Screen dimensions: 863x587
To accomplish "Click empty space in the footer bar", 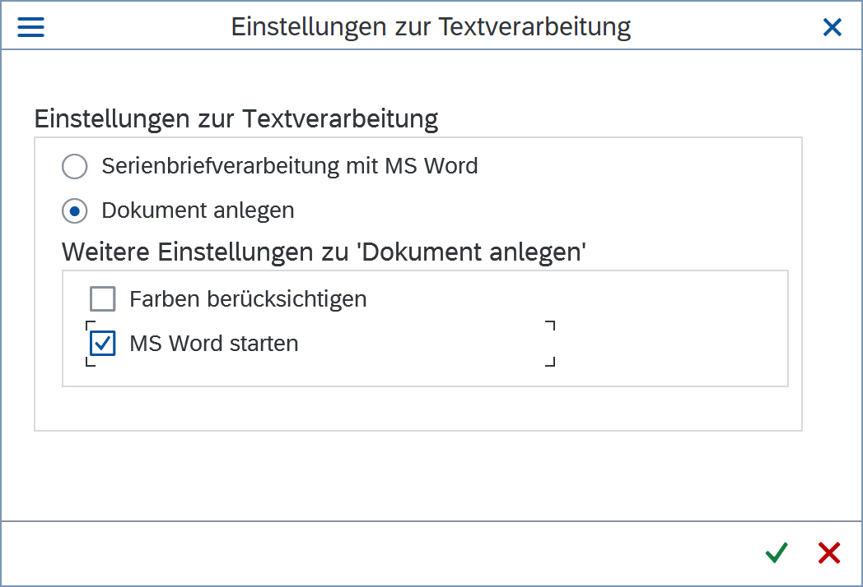I will point(371,553).
